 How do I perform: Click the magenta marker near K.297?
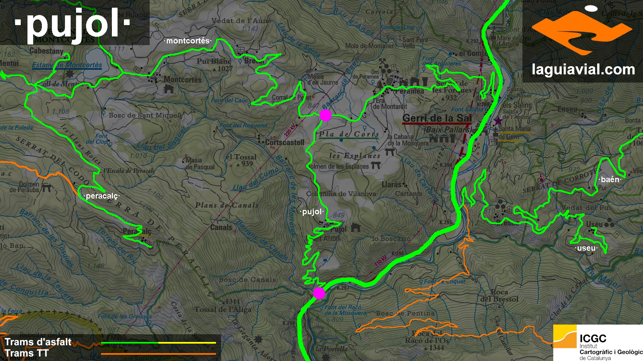click(x=319, y=293)
